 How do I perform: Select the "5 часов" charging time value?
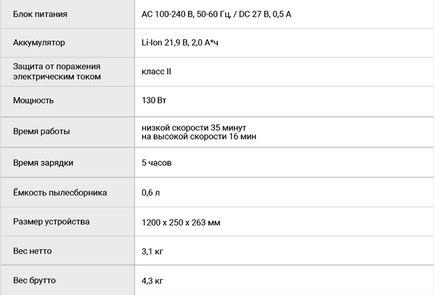(157, 162)
